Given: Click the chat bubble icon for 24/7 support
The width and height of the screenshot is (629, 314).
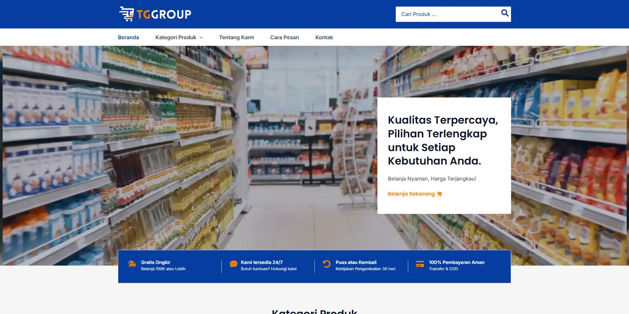Looking at the screenshot, I should [x=233, y=264].
